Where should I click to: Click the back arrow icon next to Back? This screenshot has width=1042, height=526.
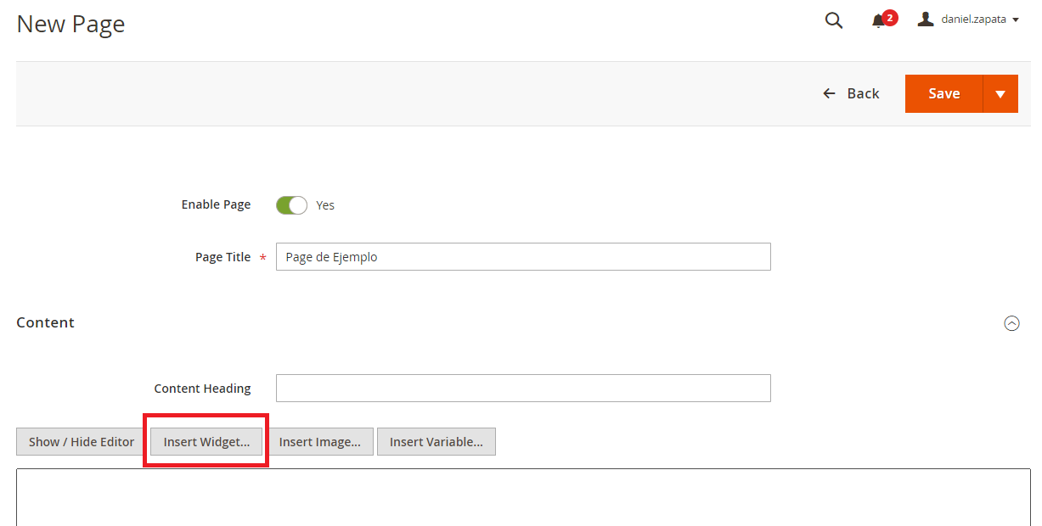click(x=829, y=93)
